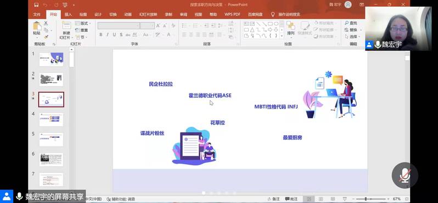This screenshot has height=203, width=438.
Task: Click the 新建幻灯片 (New Slide) button
Action: (66, 30)
